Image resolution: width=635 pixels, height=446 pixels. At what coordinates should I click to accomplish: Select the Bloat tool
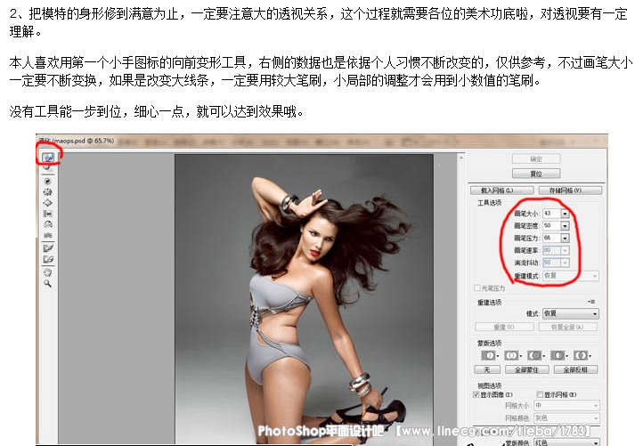[47, 203]
